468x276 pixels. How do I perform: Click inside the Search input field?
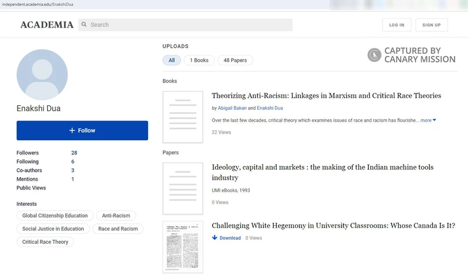(187, 25)
